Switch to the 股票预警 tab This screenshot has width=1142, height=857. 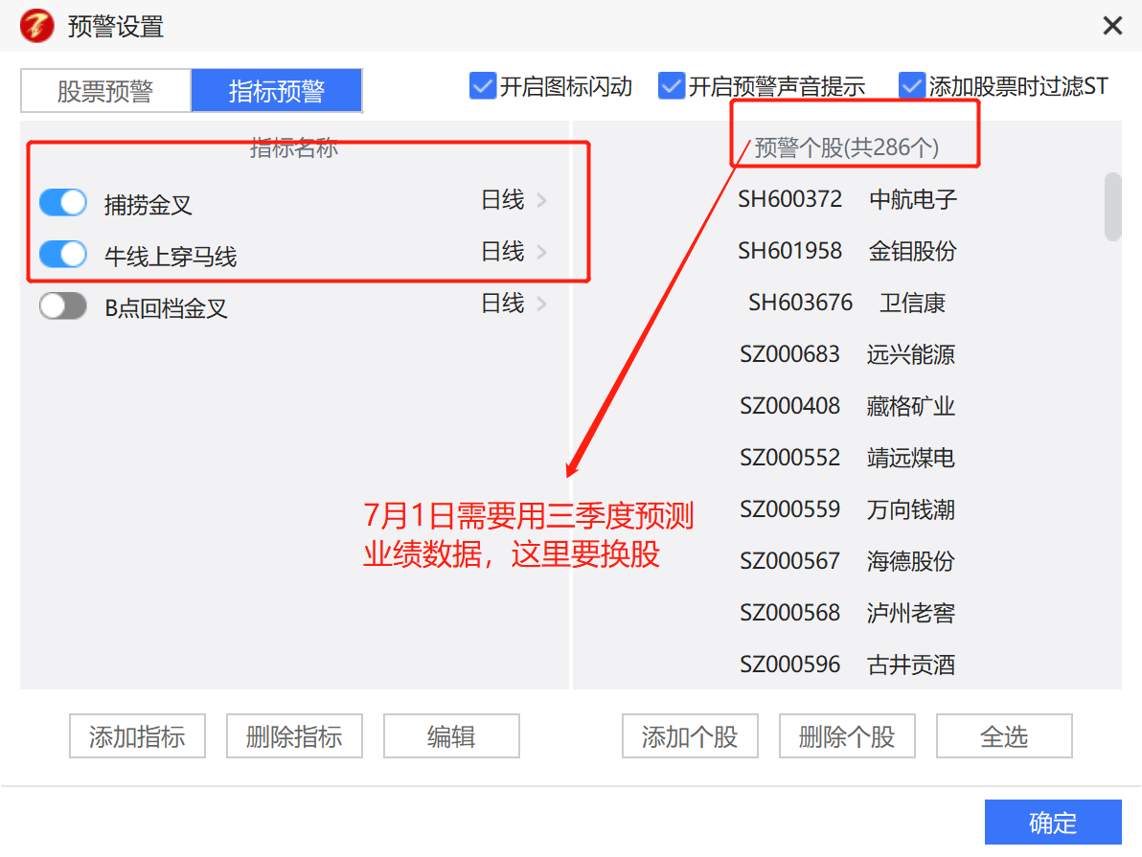point(105,91)
